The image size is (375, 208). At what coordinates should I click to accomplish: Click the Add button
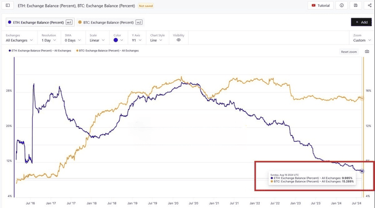(x=361, y=22)
